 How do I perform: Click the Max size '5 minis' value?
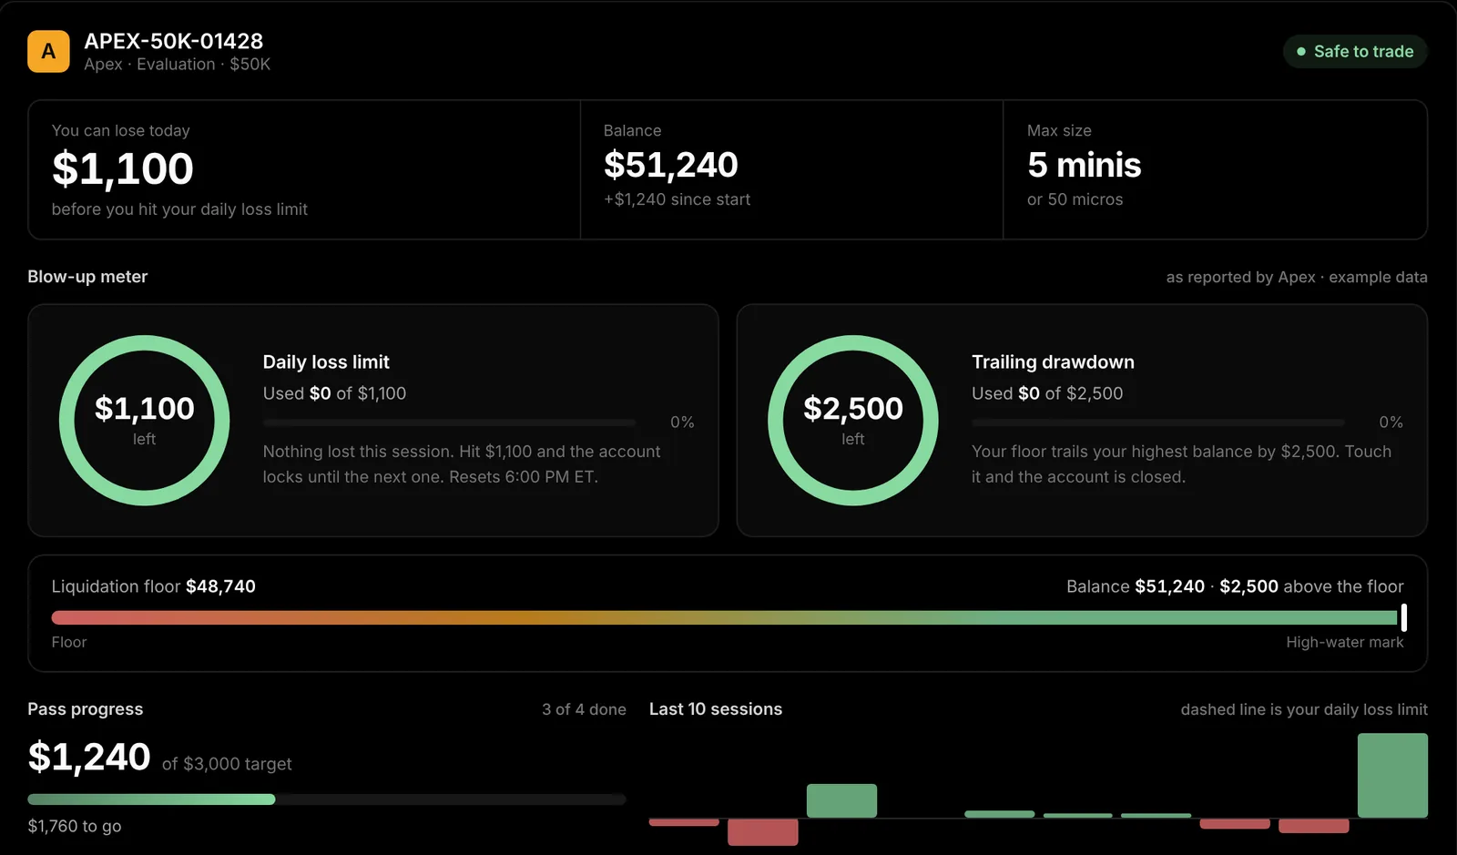(x=1085, y=165)
